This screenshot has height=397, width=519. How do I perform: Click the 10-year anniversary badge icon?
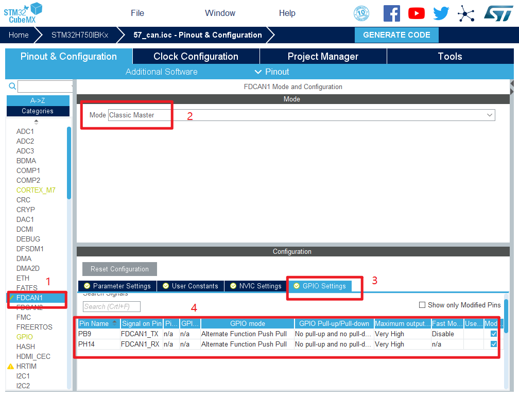(x=361, y=13)
